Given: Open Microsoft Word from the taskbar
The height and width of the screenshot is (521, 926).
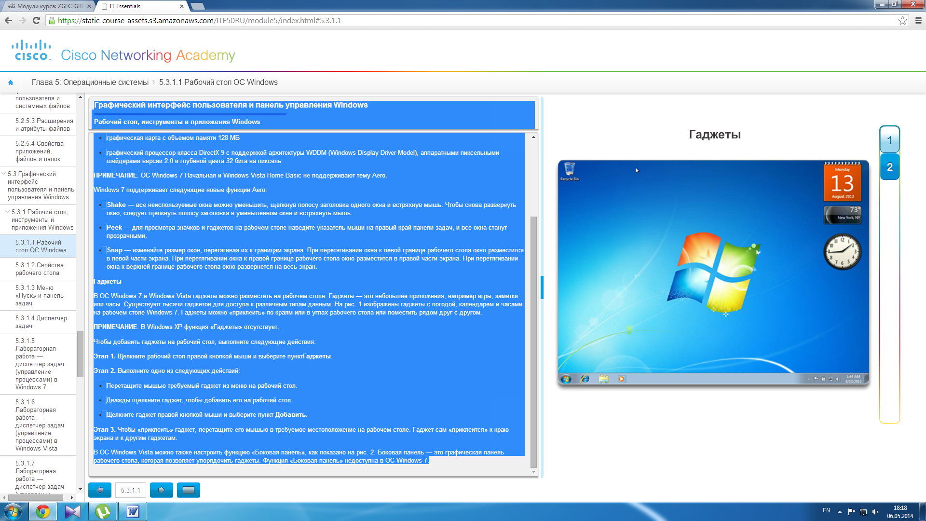Looking at the screenshot, I should [x=133, y=511].
